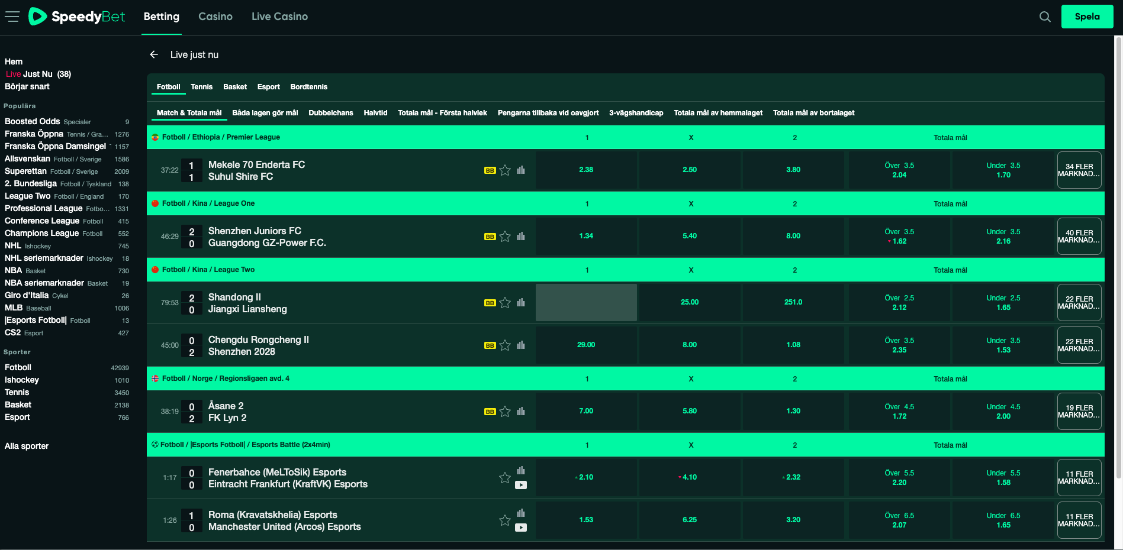Open statistics icon for Mekele 70 Enderta FC
The height and width of the screenshot is (550, 1123).
[x=521, y=170]
